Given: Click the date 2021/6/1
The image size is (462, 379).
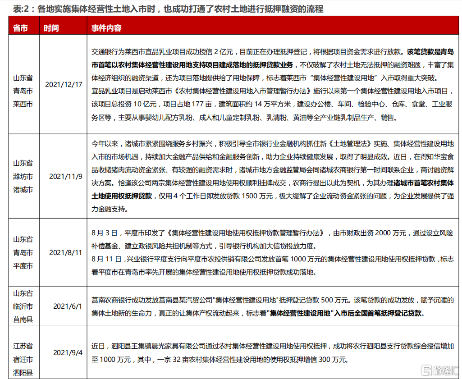Looking at the screenshot, I should [x=68, y=306].
